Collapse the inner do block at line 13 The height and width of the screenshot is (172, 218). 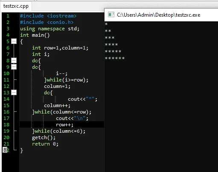point(14,93)
